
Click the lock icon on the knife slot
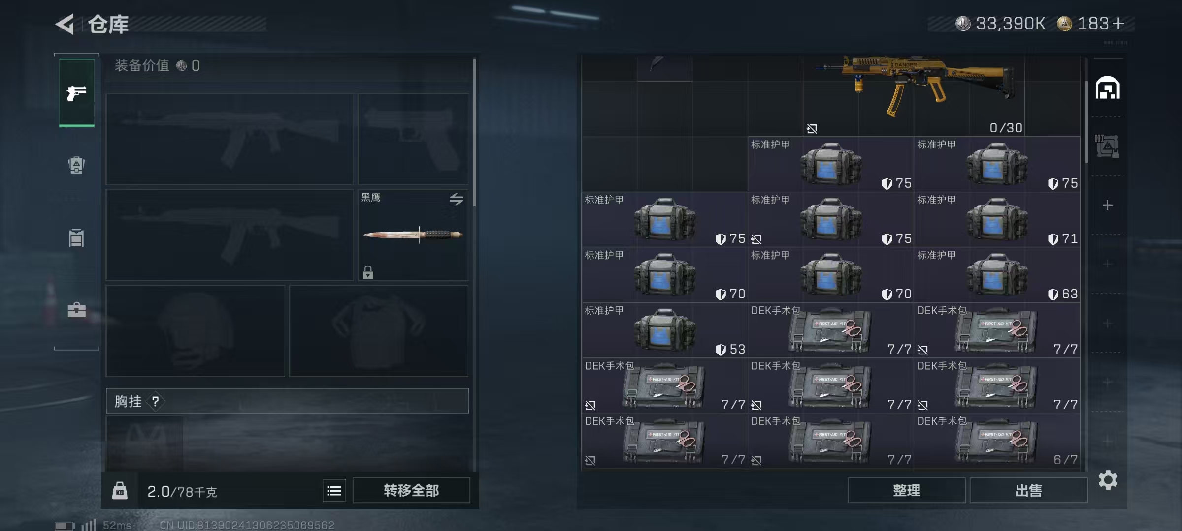coord(368,272)
